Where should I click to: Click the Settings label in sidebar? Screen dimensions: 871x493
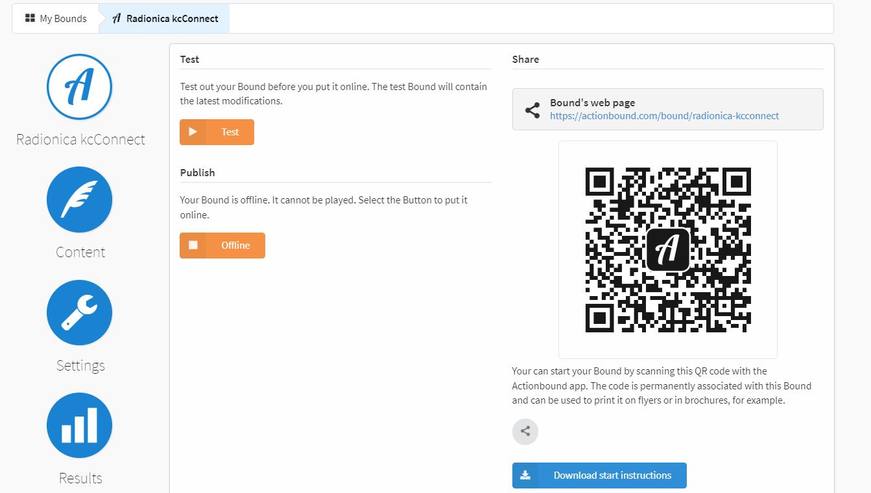coord(80,365)
